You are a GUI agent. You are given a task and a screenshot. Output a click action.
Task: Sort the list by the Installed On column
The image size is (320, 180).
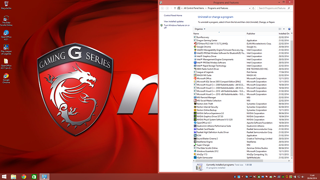point(284,34)
